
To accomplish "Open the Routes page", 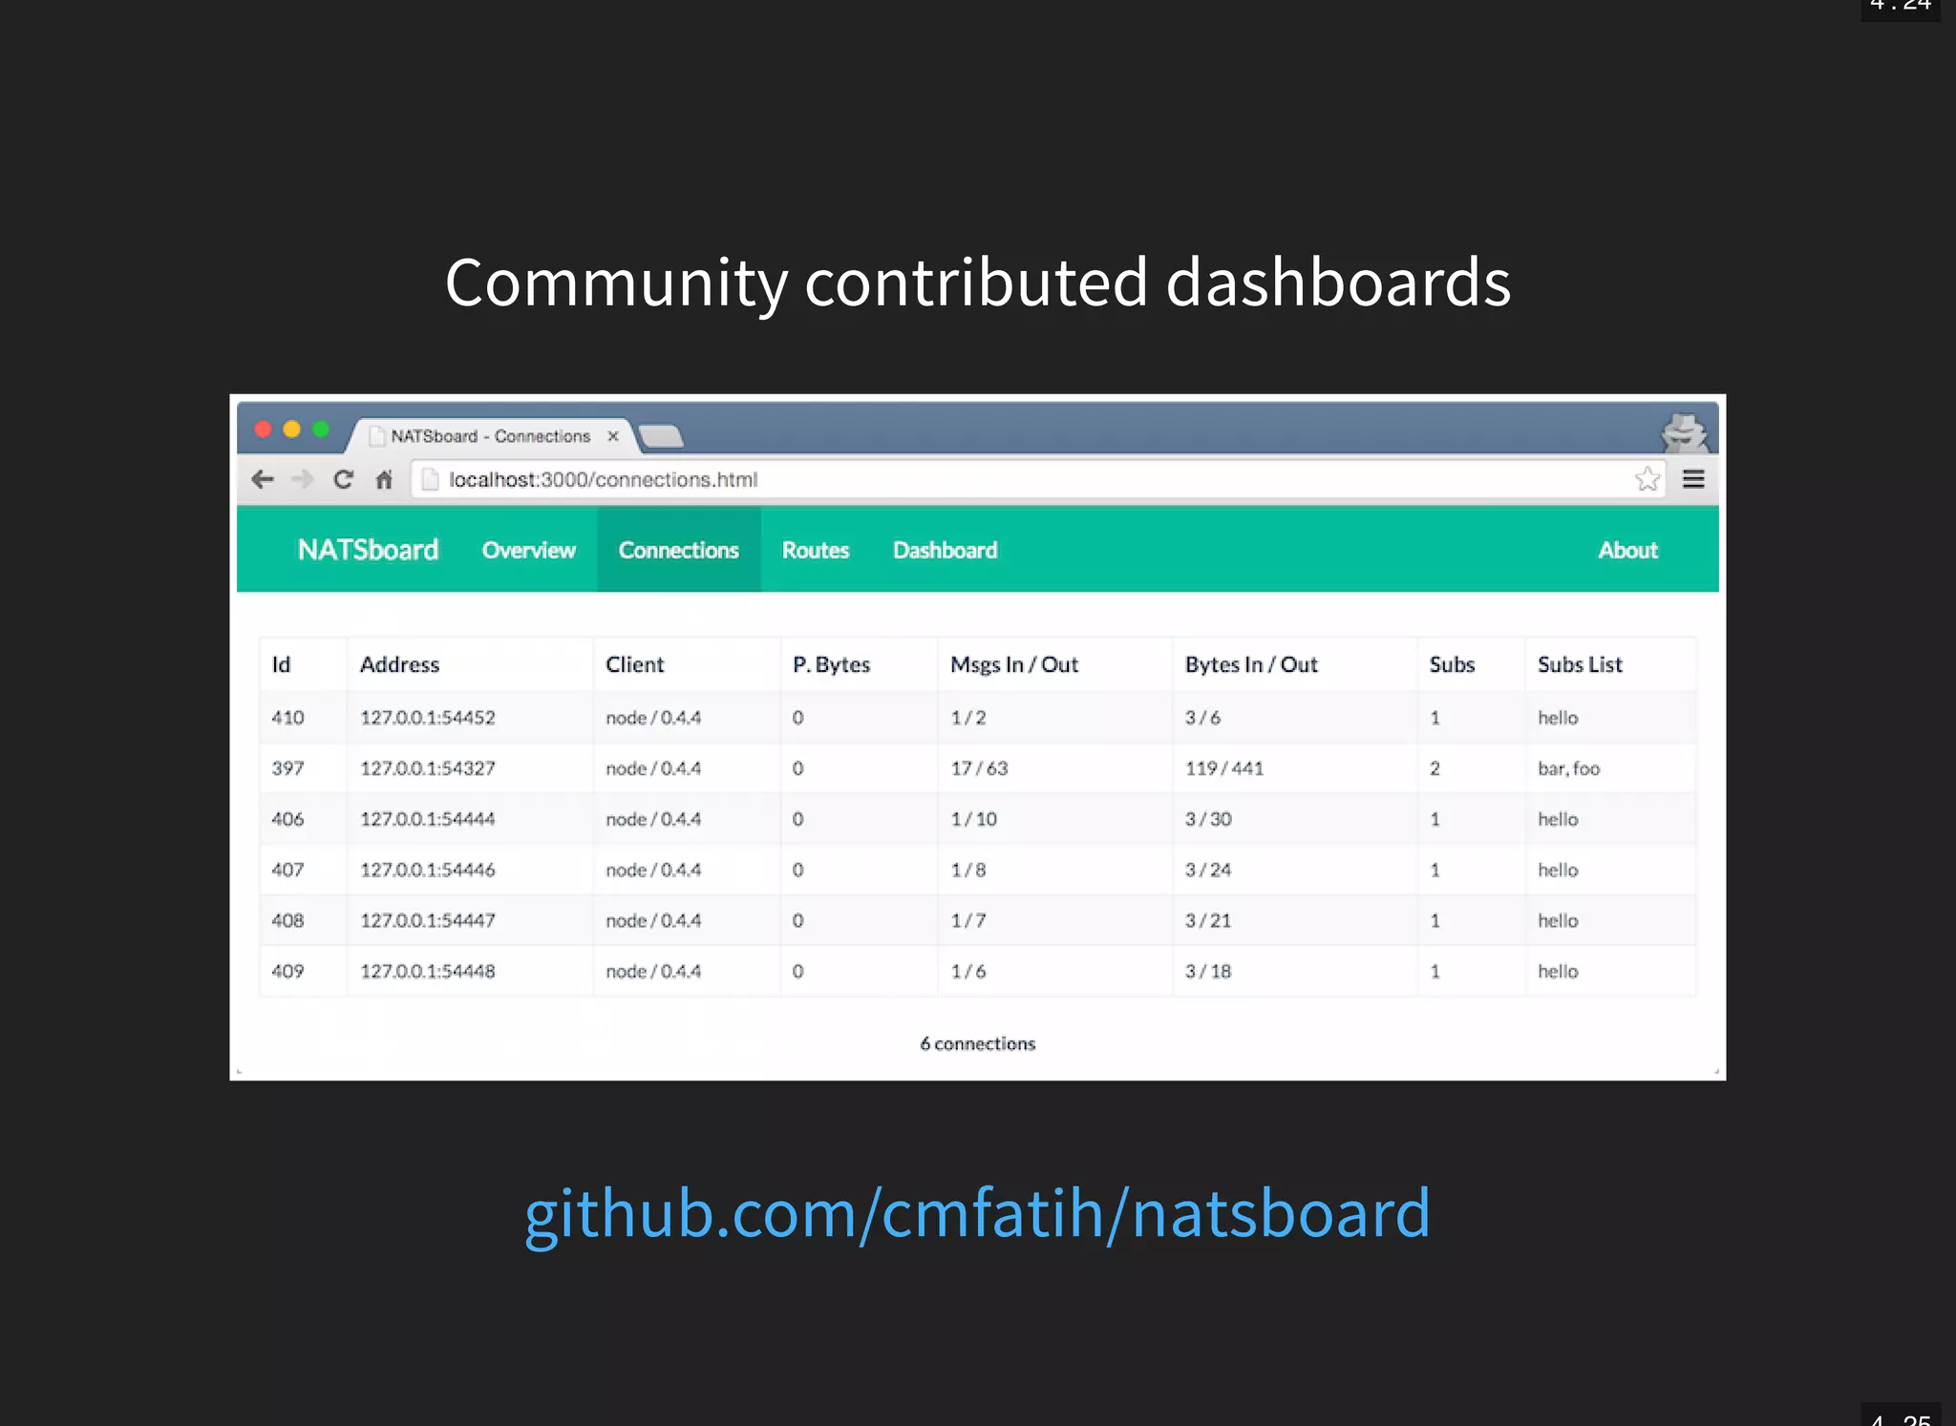I will (x=816, y=550).
